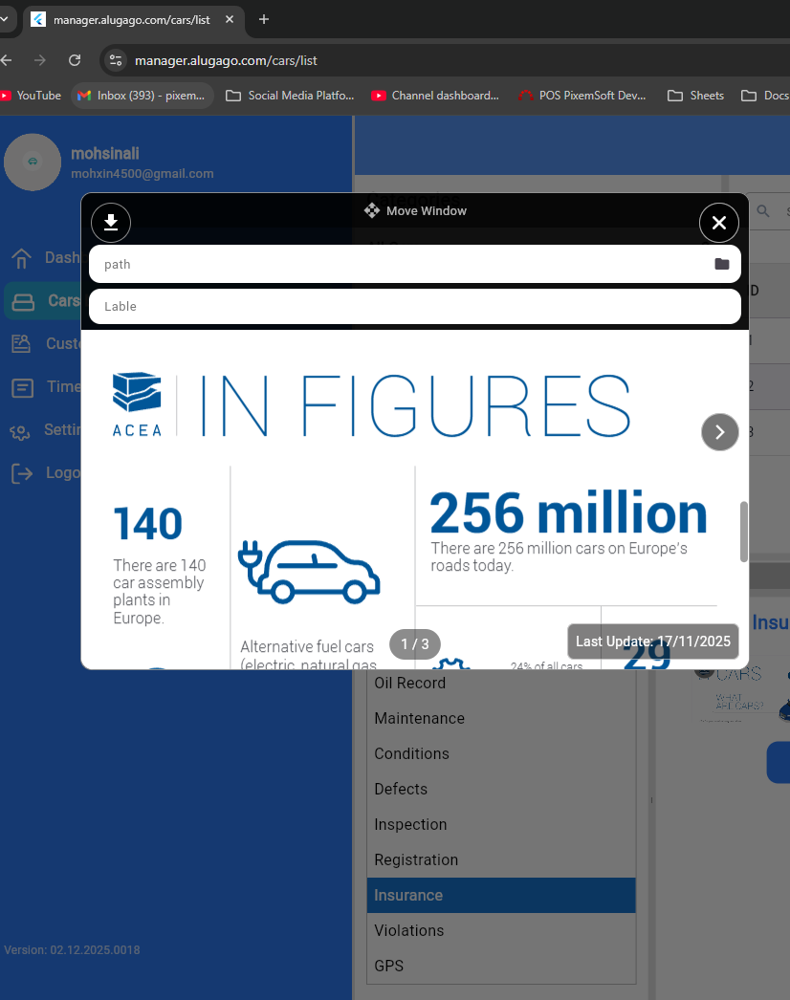Select Maintenance in the records list
Screen dimensions: 790x1000
click(419, 718)
